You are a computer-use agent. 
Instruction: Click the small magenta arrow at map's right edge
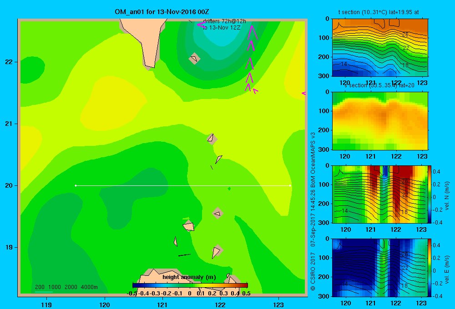(x=303, y=93)
